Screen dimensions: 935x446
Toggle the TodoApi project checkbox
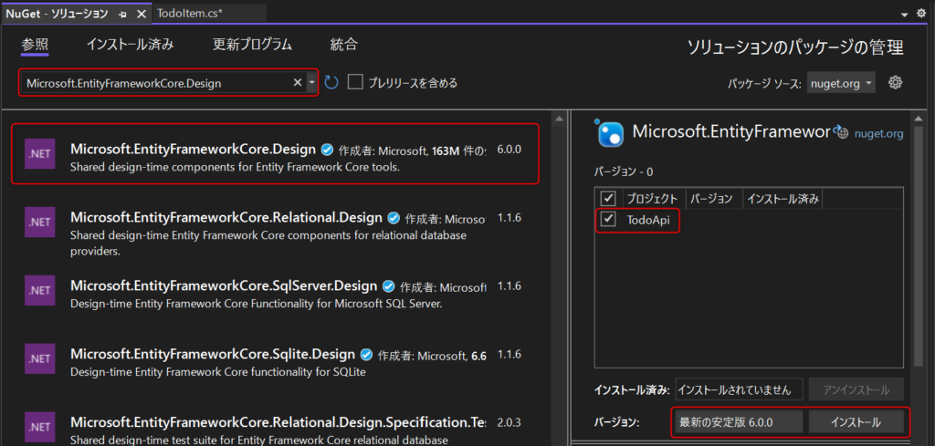[608, 220]
